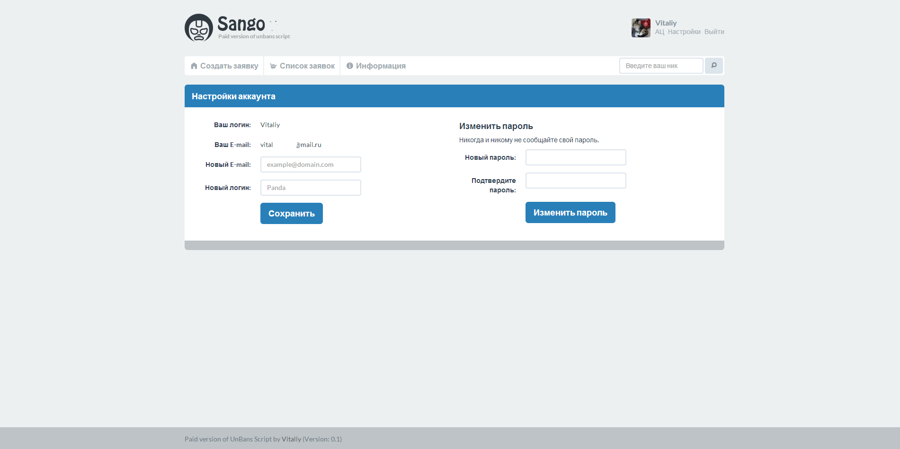Open the АЦ admin link
Screen dimensions: 900x449
click(659, 32)
